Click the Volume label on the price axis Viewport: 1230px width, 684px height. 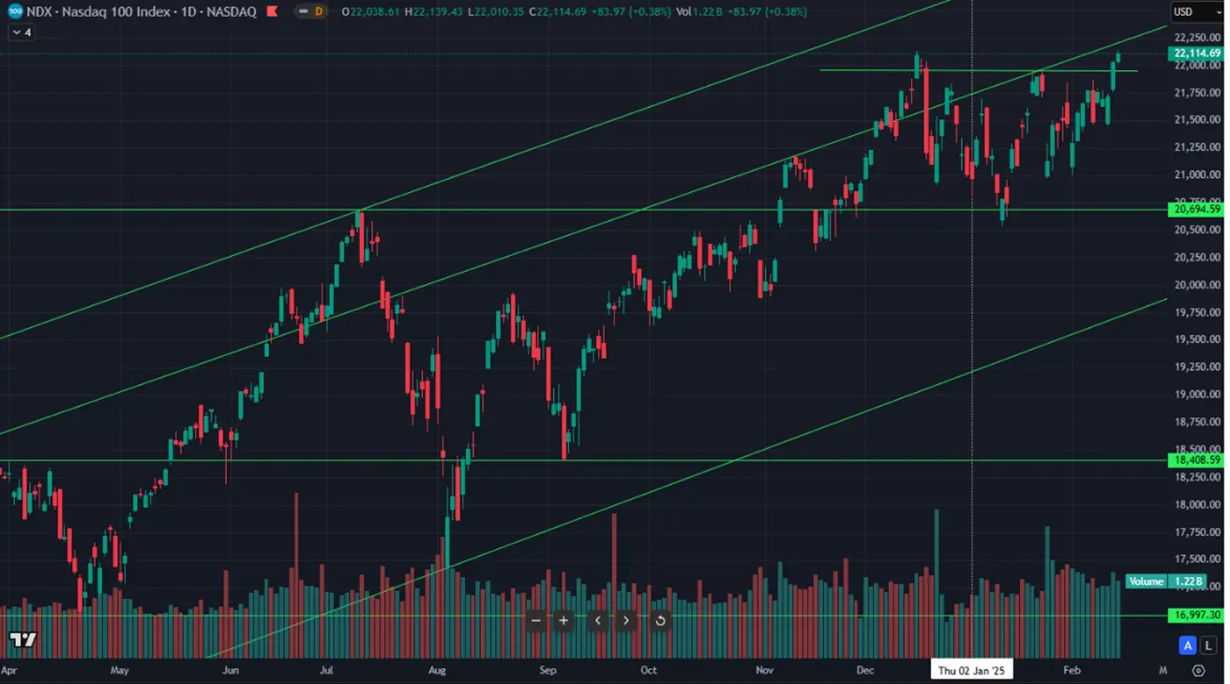[x=1146, y=582]
